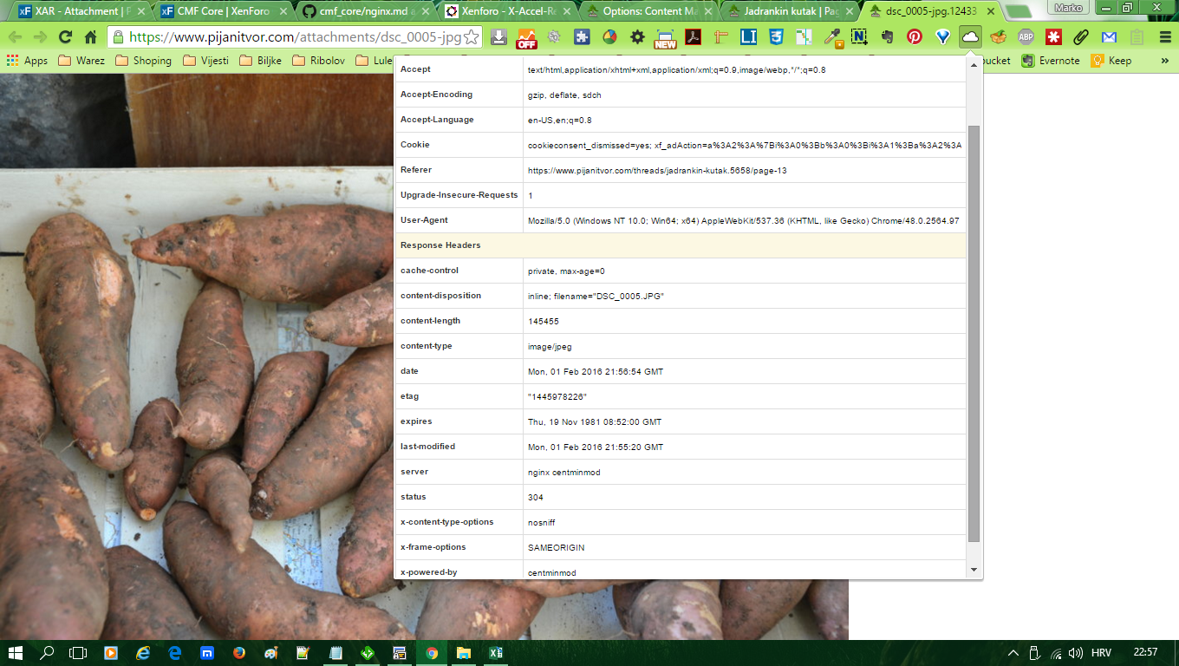This screenshot has width=1179, height=666.
Task: Go to the browser Home page
Action: coord(90,37)
